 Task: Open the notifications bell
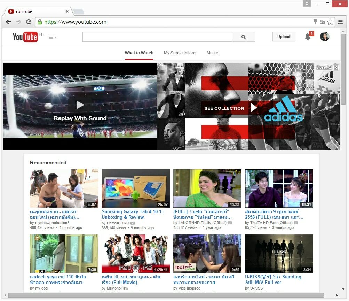(x=308, y=37)
